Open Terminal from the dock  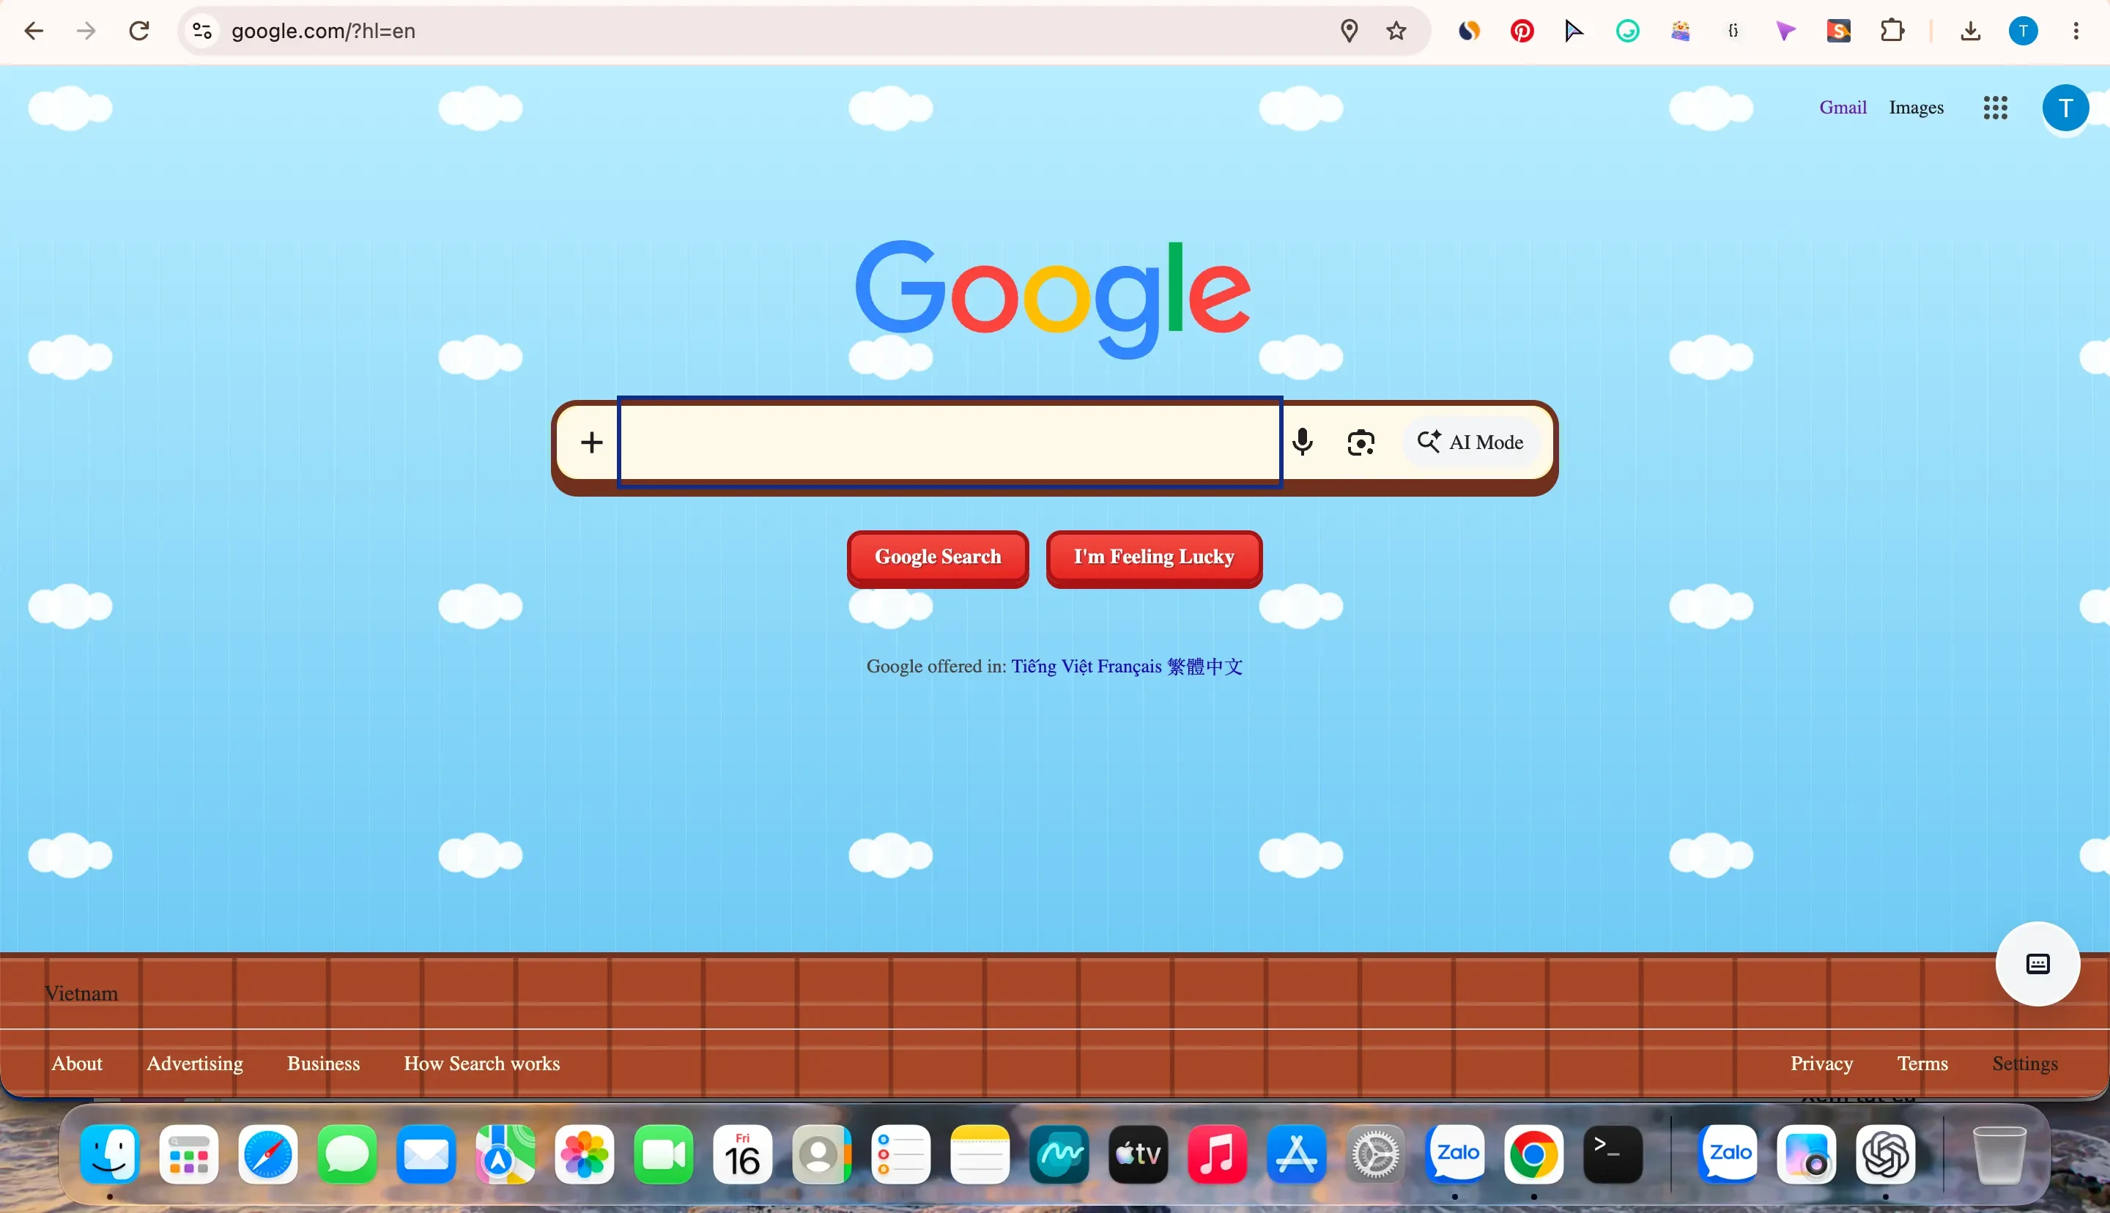pos(1613,1154)
